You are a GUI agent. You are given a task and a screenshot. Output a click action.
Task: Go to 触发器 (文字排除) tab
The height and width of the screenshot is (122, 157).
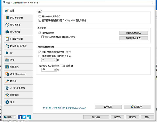[18, 46]
